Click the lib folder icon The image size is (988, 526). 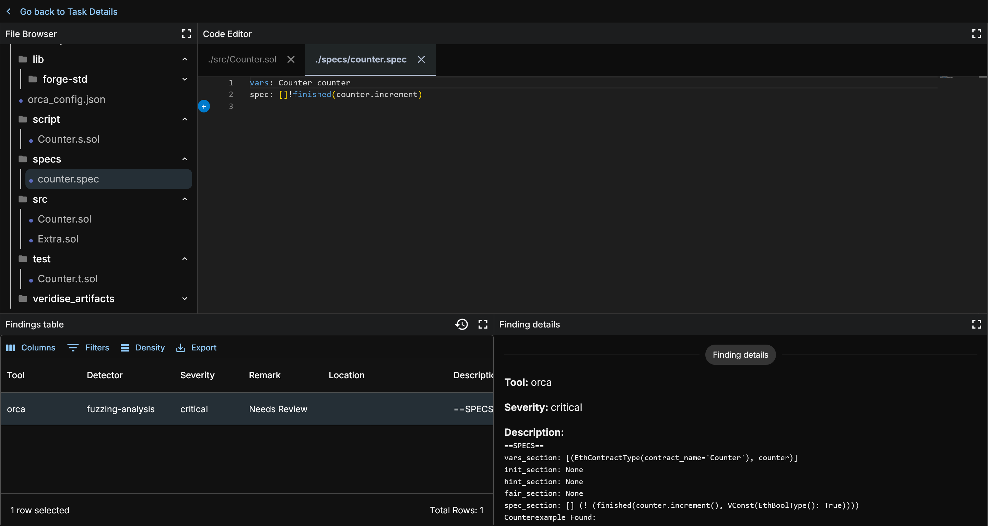point(23,59)
